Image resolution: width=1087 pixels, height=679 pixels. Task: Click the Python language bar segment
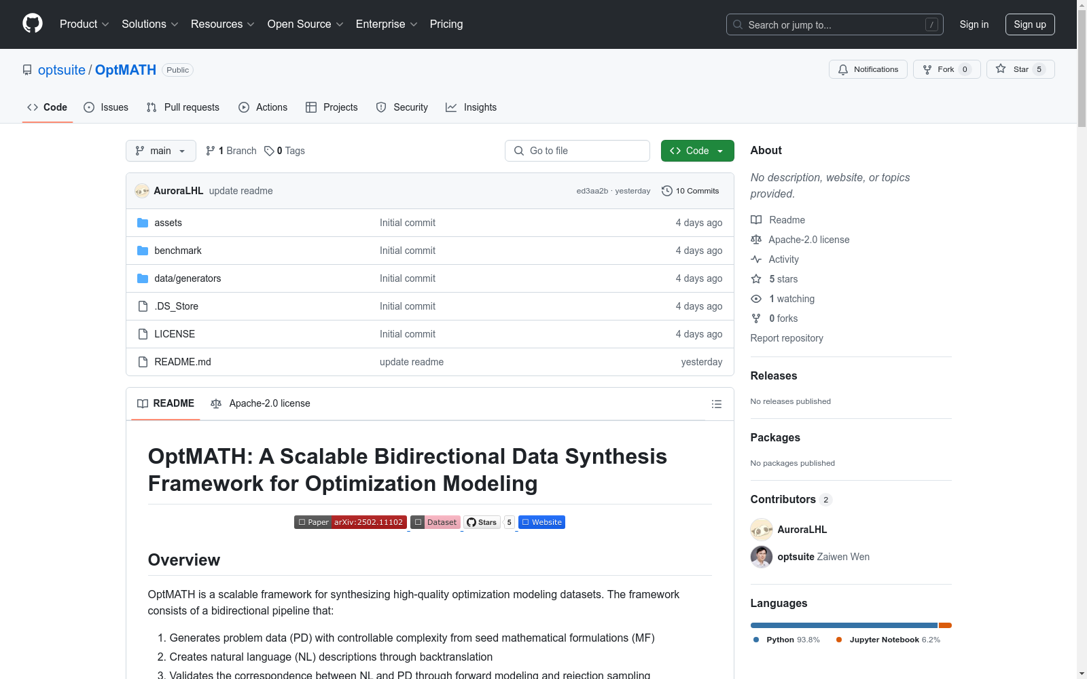point(844,625)
